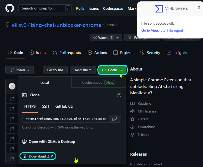Open the Releases heading link

pos(138,154)
